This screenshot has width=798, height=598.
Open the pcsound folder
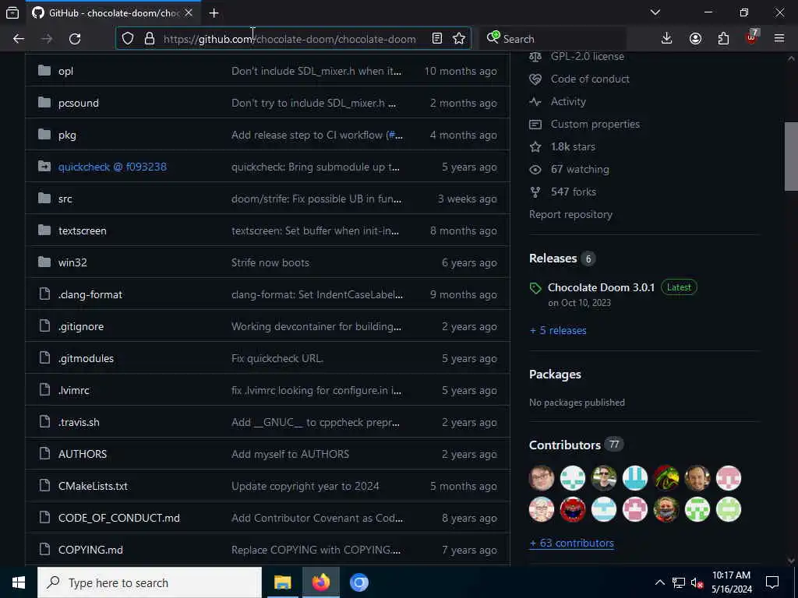(79, 104)
